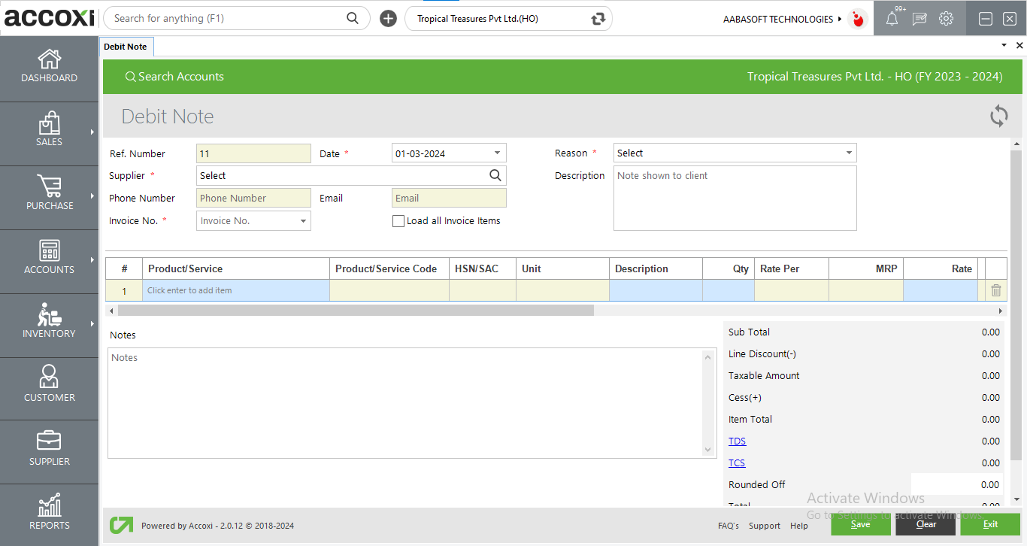Tick the Load all Invoice Items checkbox
The image size is (1027, 546).
(398, 221)
